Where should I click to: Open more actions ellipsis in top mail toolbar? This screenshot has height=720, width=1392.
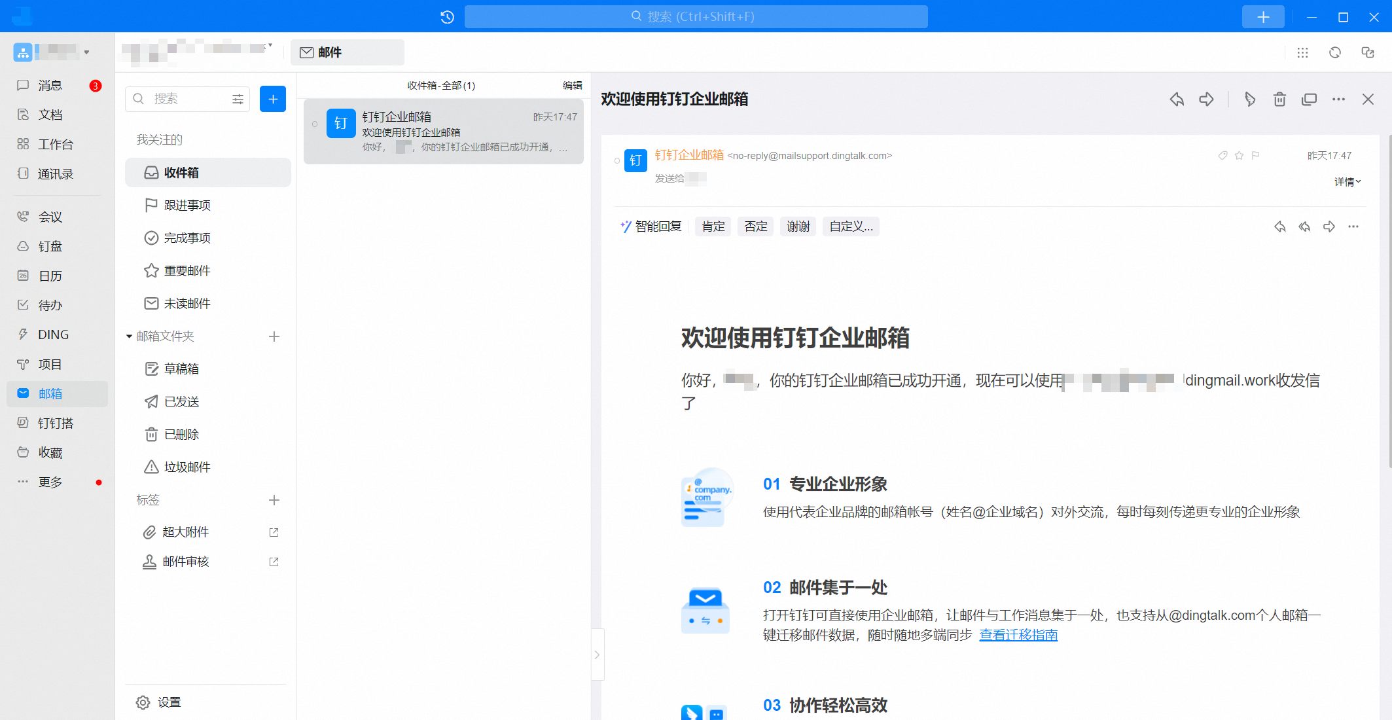tap(1339, 99)
